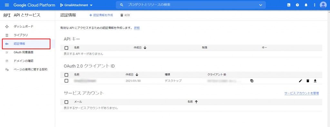The height and width of the screenshot is (127, 330).
Task: Open サービス アカウントを管理 link
Action: [302, 93]
